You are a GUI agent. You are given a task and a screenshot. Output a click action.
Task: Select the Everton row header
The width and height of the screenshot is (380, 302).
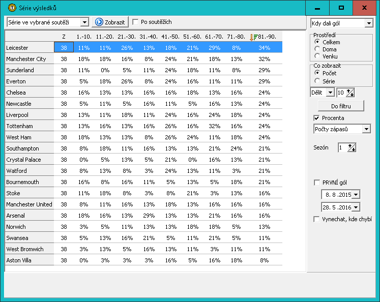pyautogui.click(x=30, y=81)
